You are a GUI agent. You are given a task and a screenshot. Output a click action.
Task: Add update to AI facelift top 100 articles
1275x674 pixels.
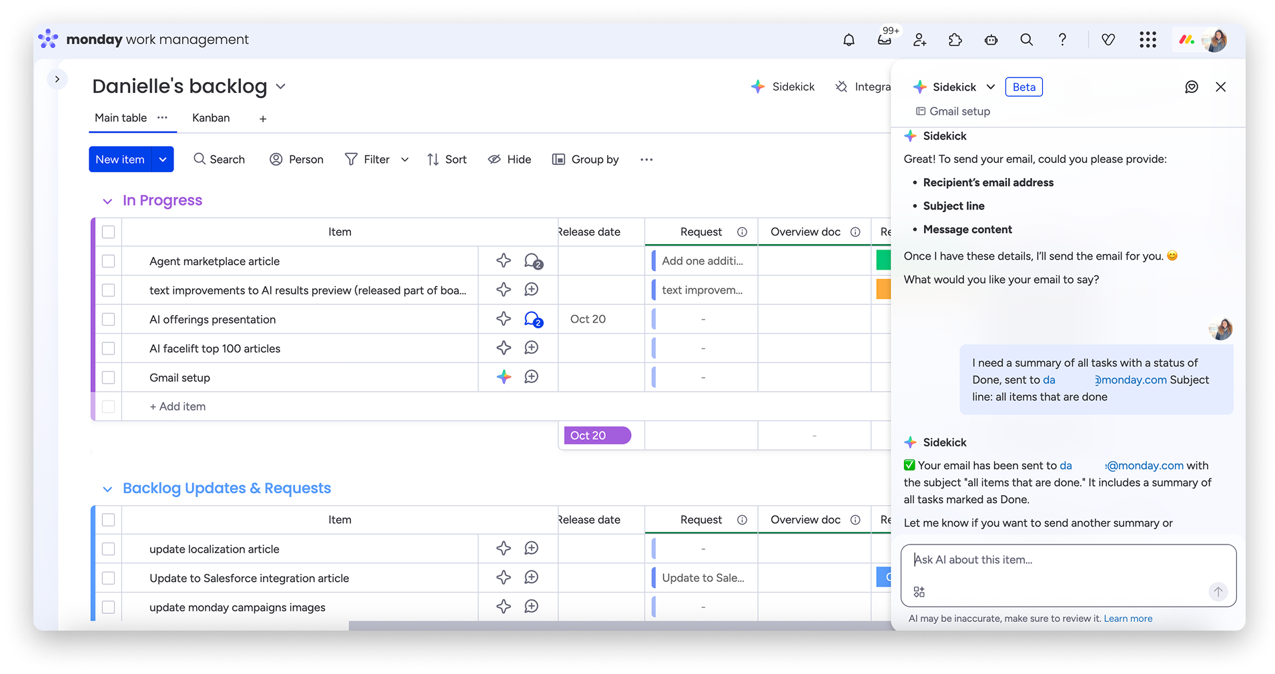pyautogui.click(x=532, y=348)
